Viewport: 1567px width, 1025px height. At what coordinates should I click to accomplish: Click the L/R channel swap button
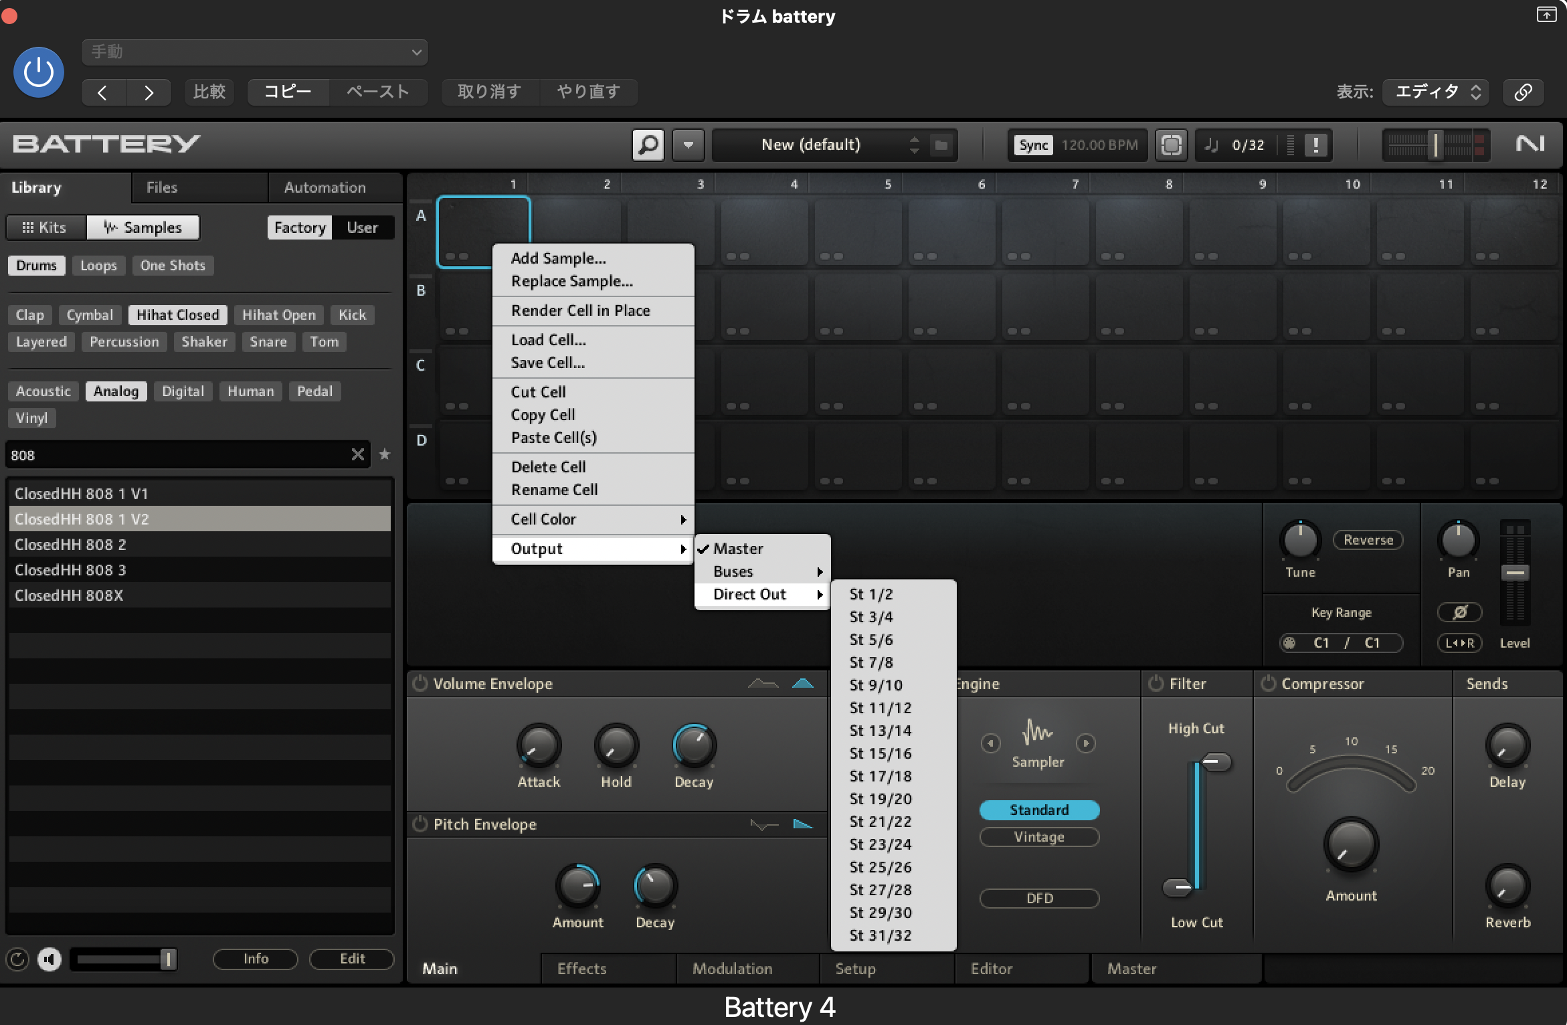pos(1460,643)
